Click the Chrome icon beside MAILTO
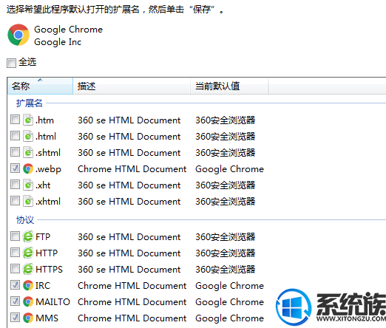Screen dimensions: 386x328 pos(28,302)
